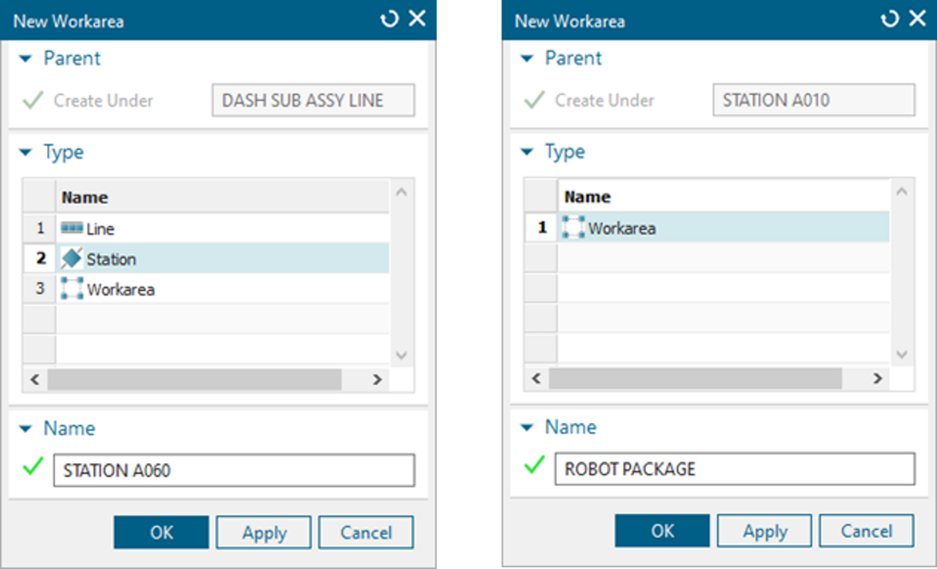This screenshot has height=569, width=937.
Task: Collapse the Type section in right dialog
Action: tap(527, 152)
